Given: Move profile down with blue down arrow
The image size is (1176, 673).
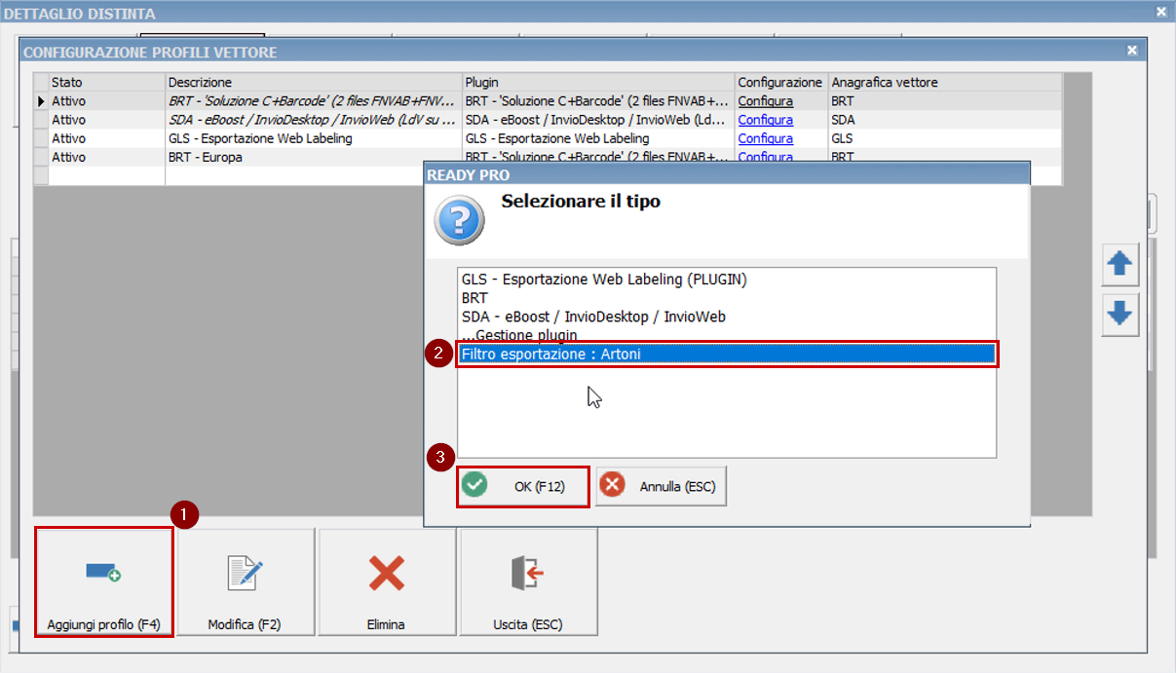Looking at the screenshot, I should click(1119, 317).
